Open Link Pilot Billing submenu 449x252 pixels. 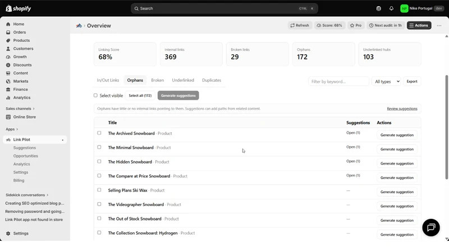(19, 180)
